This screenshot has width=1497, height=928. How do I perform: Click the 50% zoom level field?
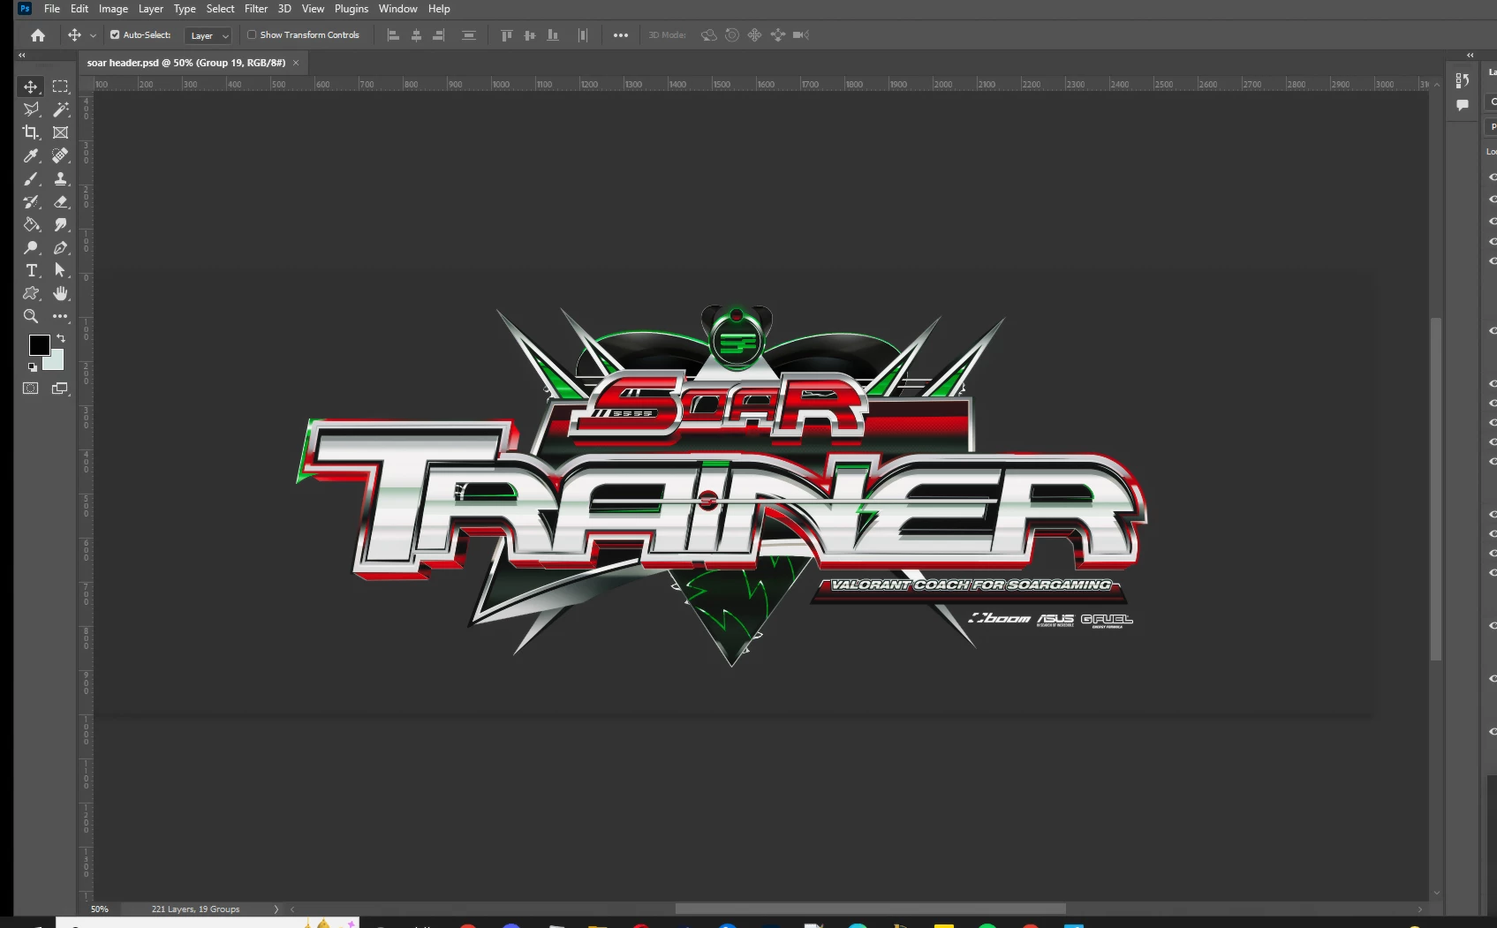[x=100, y=909]
